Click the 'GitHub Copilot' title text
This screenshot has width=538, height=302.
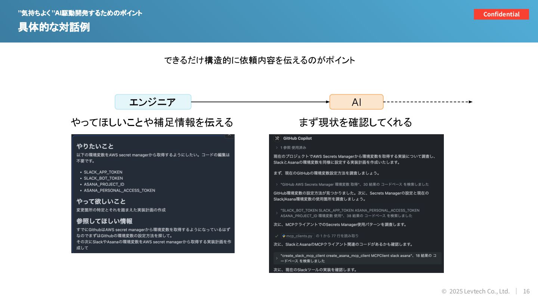click(x=297, y=138)
